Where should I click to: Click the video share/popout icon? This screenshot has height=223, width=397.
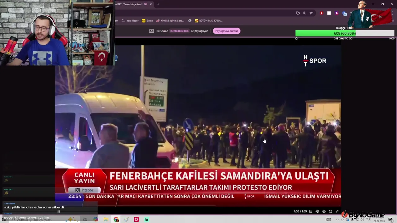330,211
